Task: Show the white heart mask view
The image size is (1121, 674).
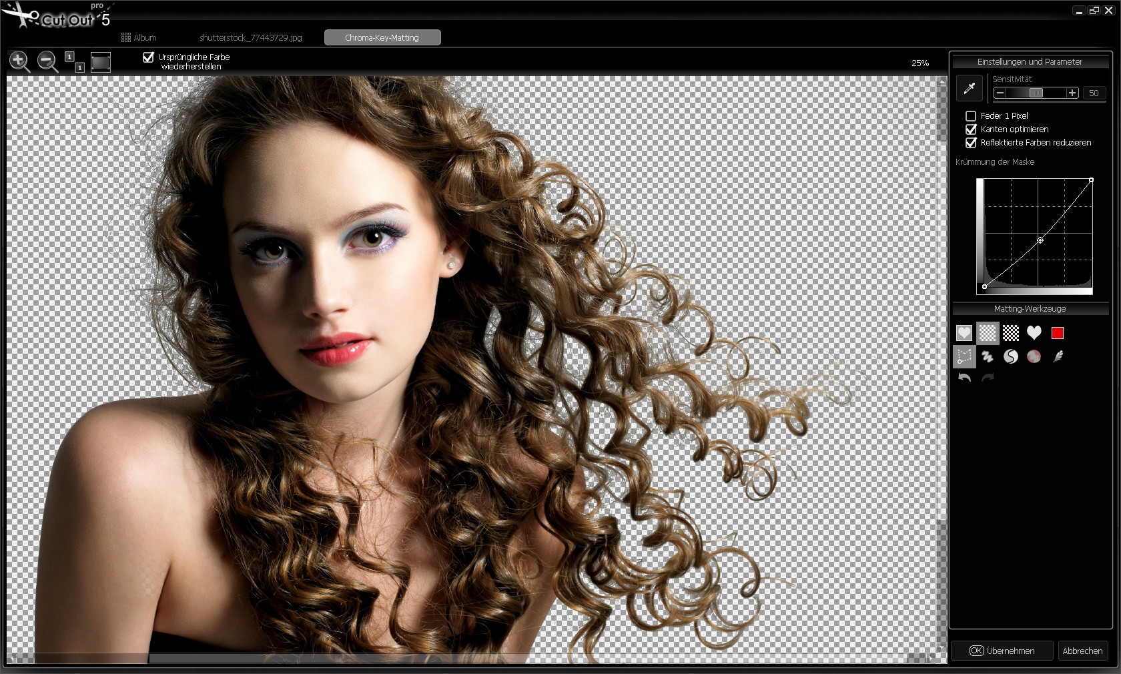Action: [x=1034, y=332]
